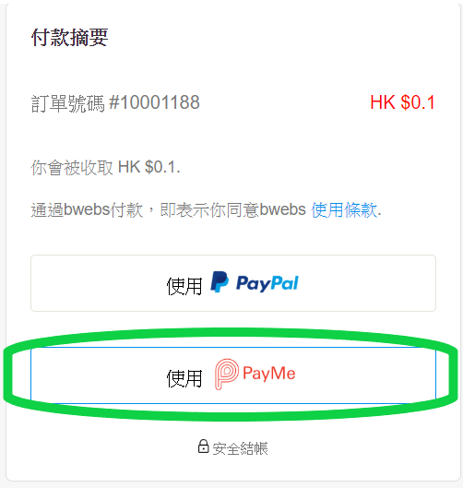Click the period after 使用條款 link

click(379, 215)
